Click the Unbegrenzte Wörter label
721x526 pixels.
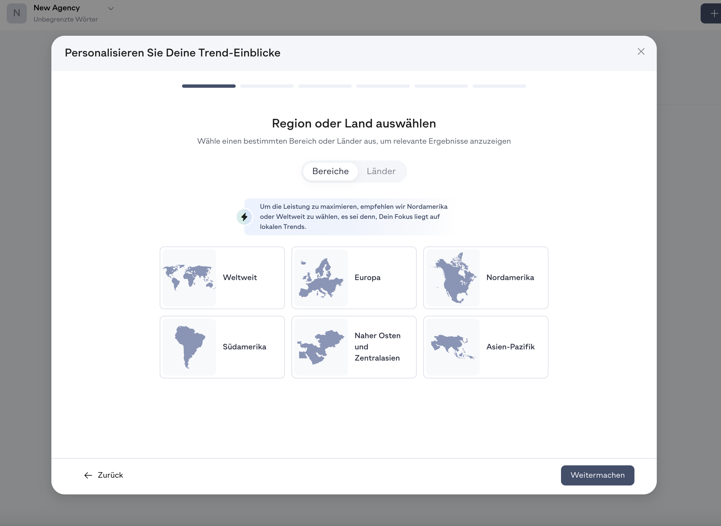point(66,19)
